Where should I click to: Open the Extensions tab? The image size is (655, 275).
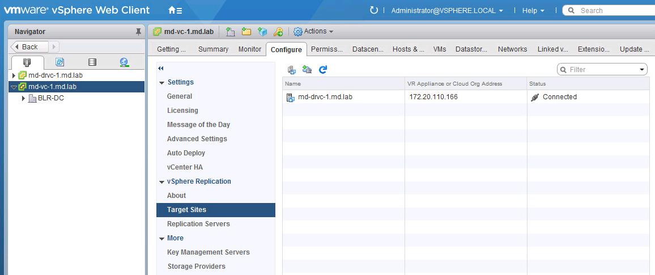point(594,49)
